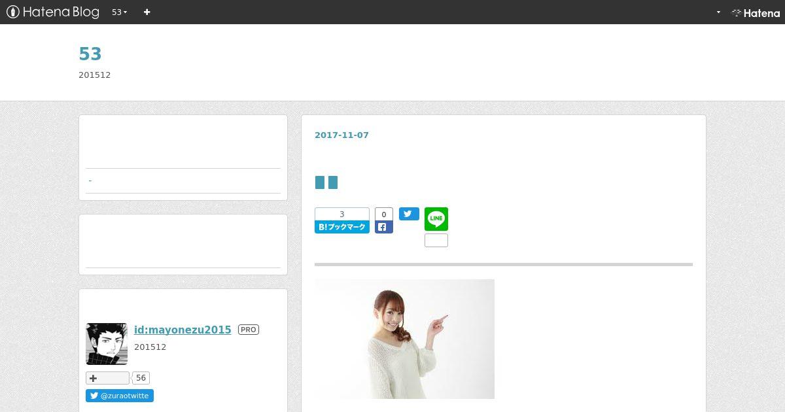View the subscriber count 56

141,378
